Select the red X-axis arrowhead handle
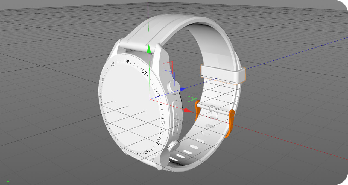Image resolution: width=348 pixels, height=185 pixels. pos(187,110)
